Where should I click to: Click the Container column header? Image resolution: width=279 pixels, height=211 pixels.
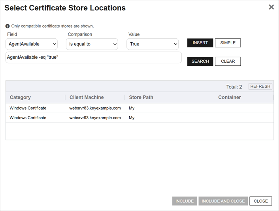[229, 97]
